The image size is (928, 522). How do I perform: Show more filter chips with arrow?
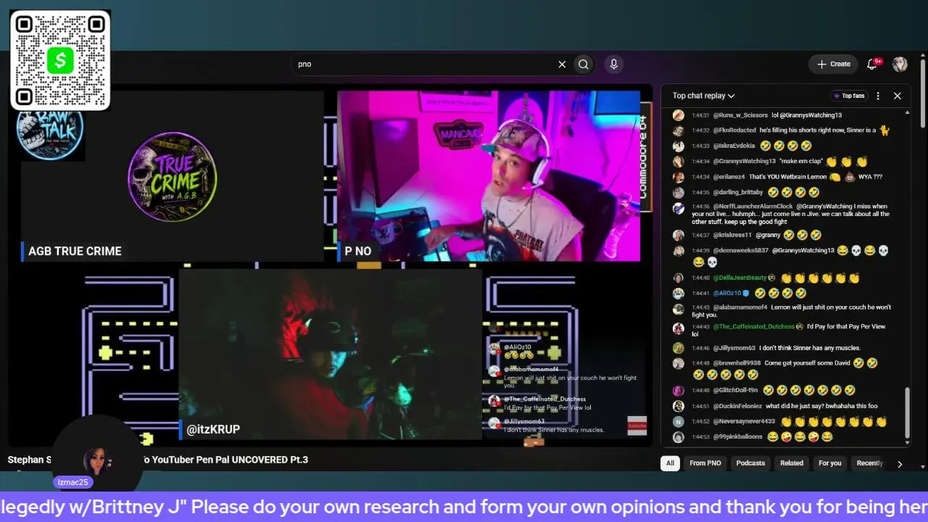pyautogui.click(x=900, y=463)
